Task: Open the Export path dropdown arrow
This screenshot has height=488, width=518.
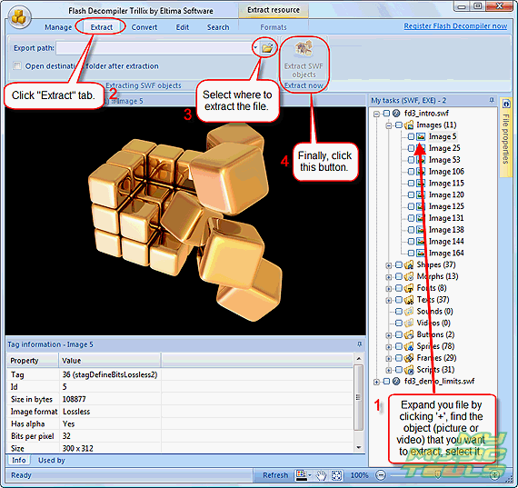Action: click(255, 48)
